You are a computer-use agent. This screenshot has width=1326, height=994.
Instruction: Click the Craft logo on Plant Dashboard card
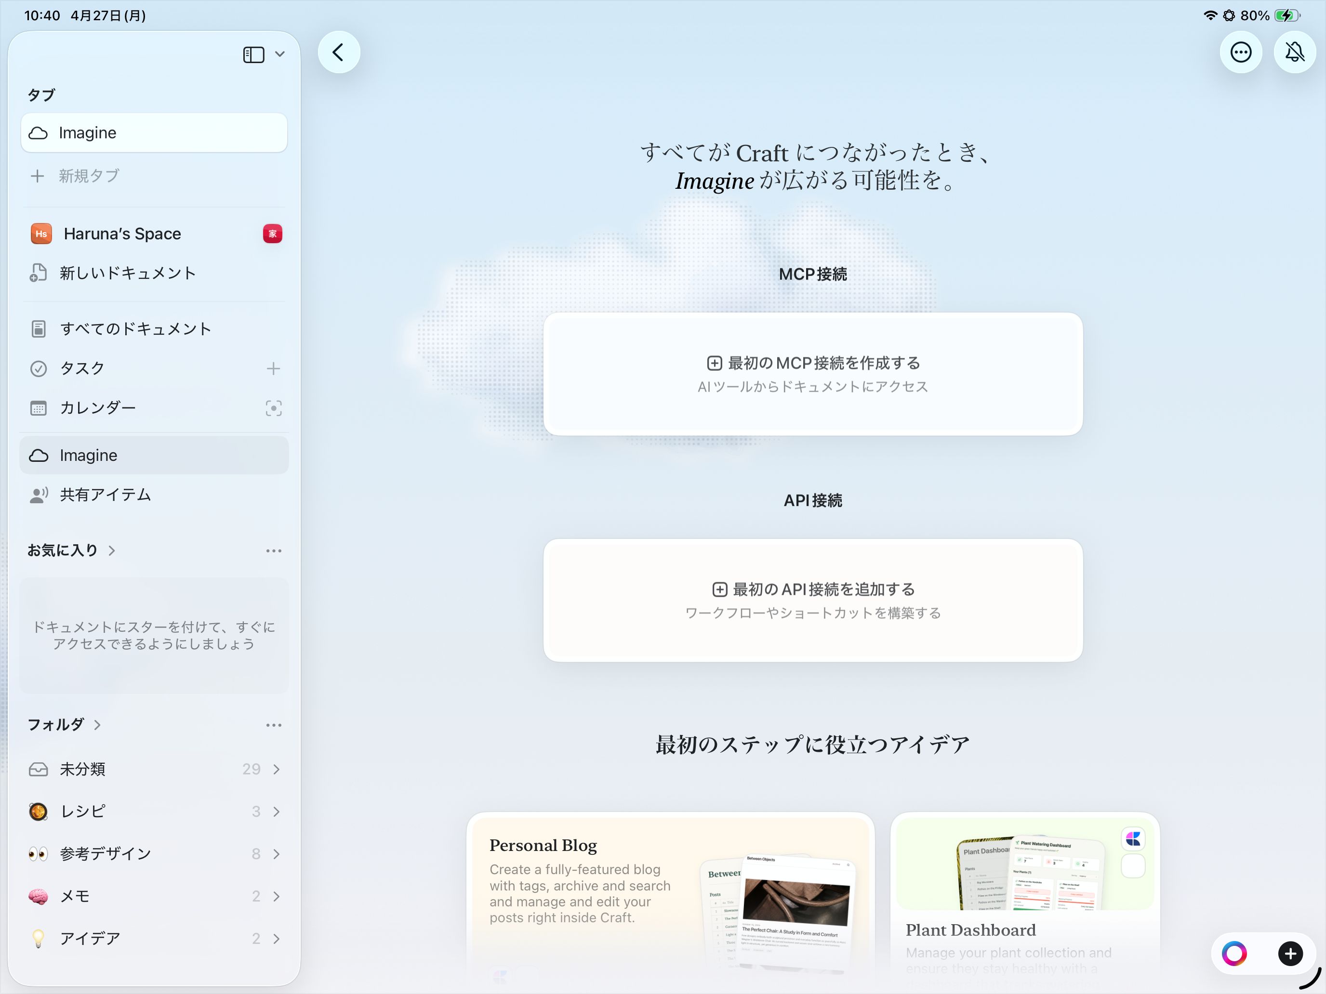pyautogui.click(x=1133, y=839)
